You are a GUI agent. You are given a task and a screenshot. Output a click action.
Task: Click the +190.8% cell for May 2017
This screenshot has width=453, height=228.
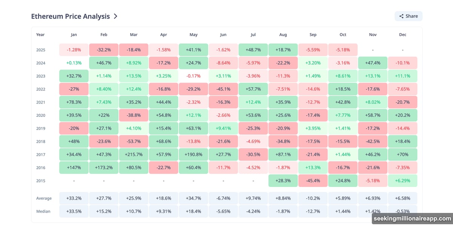click(x=193, y=154)
